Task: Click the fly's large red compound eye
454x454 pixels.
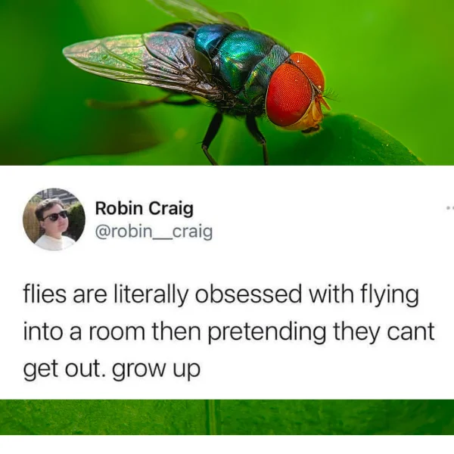Action: point(289,94)
